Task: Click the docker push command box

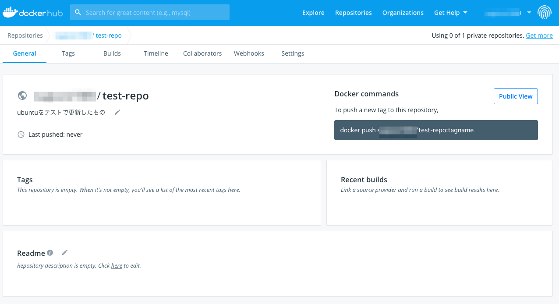Action: pyautogui.click(x=436, y=130)
